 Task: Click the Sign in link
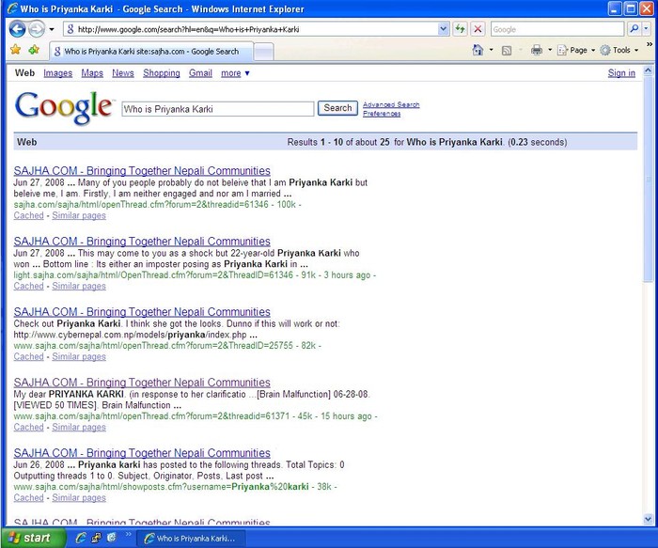pyautogui.click(x=621, y=73)
